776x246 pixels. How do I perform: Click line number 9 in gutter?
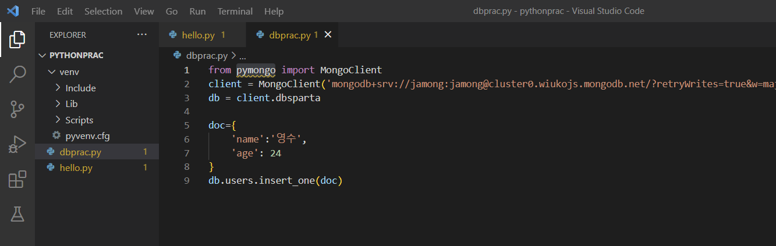tap(186, 181)
